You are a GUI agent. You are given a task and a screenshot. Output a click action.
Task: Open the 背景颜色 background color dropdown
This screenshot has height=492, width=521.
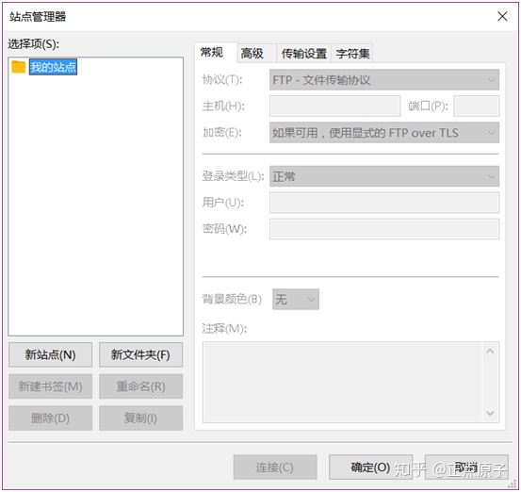click(x=296, y=299)
